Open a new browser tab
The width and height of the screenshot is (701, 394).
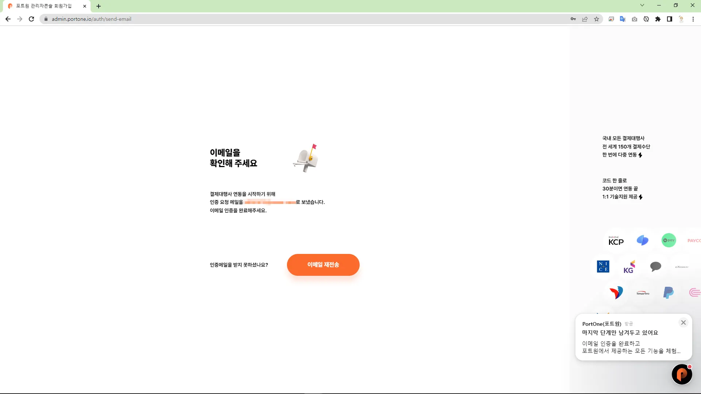(x=99, y=6)
